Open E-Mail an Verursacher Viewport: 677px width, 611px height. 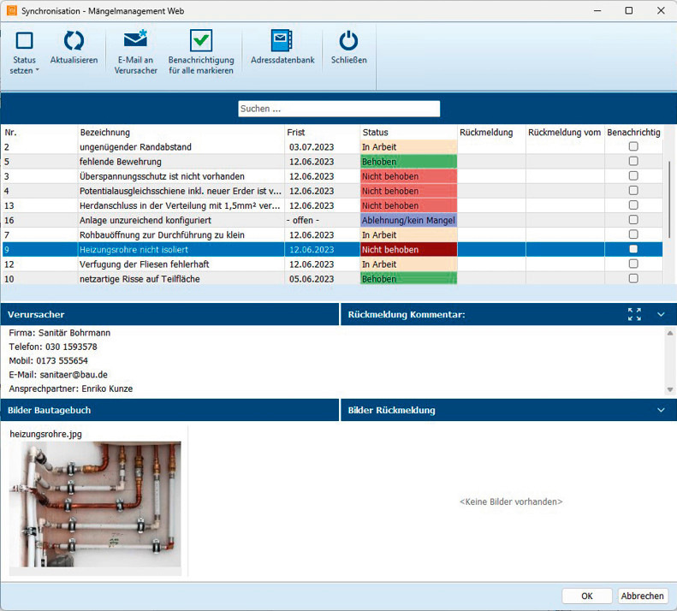[134, 40]
